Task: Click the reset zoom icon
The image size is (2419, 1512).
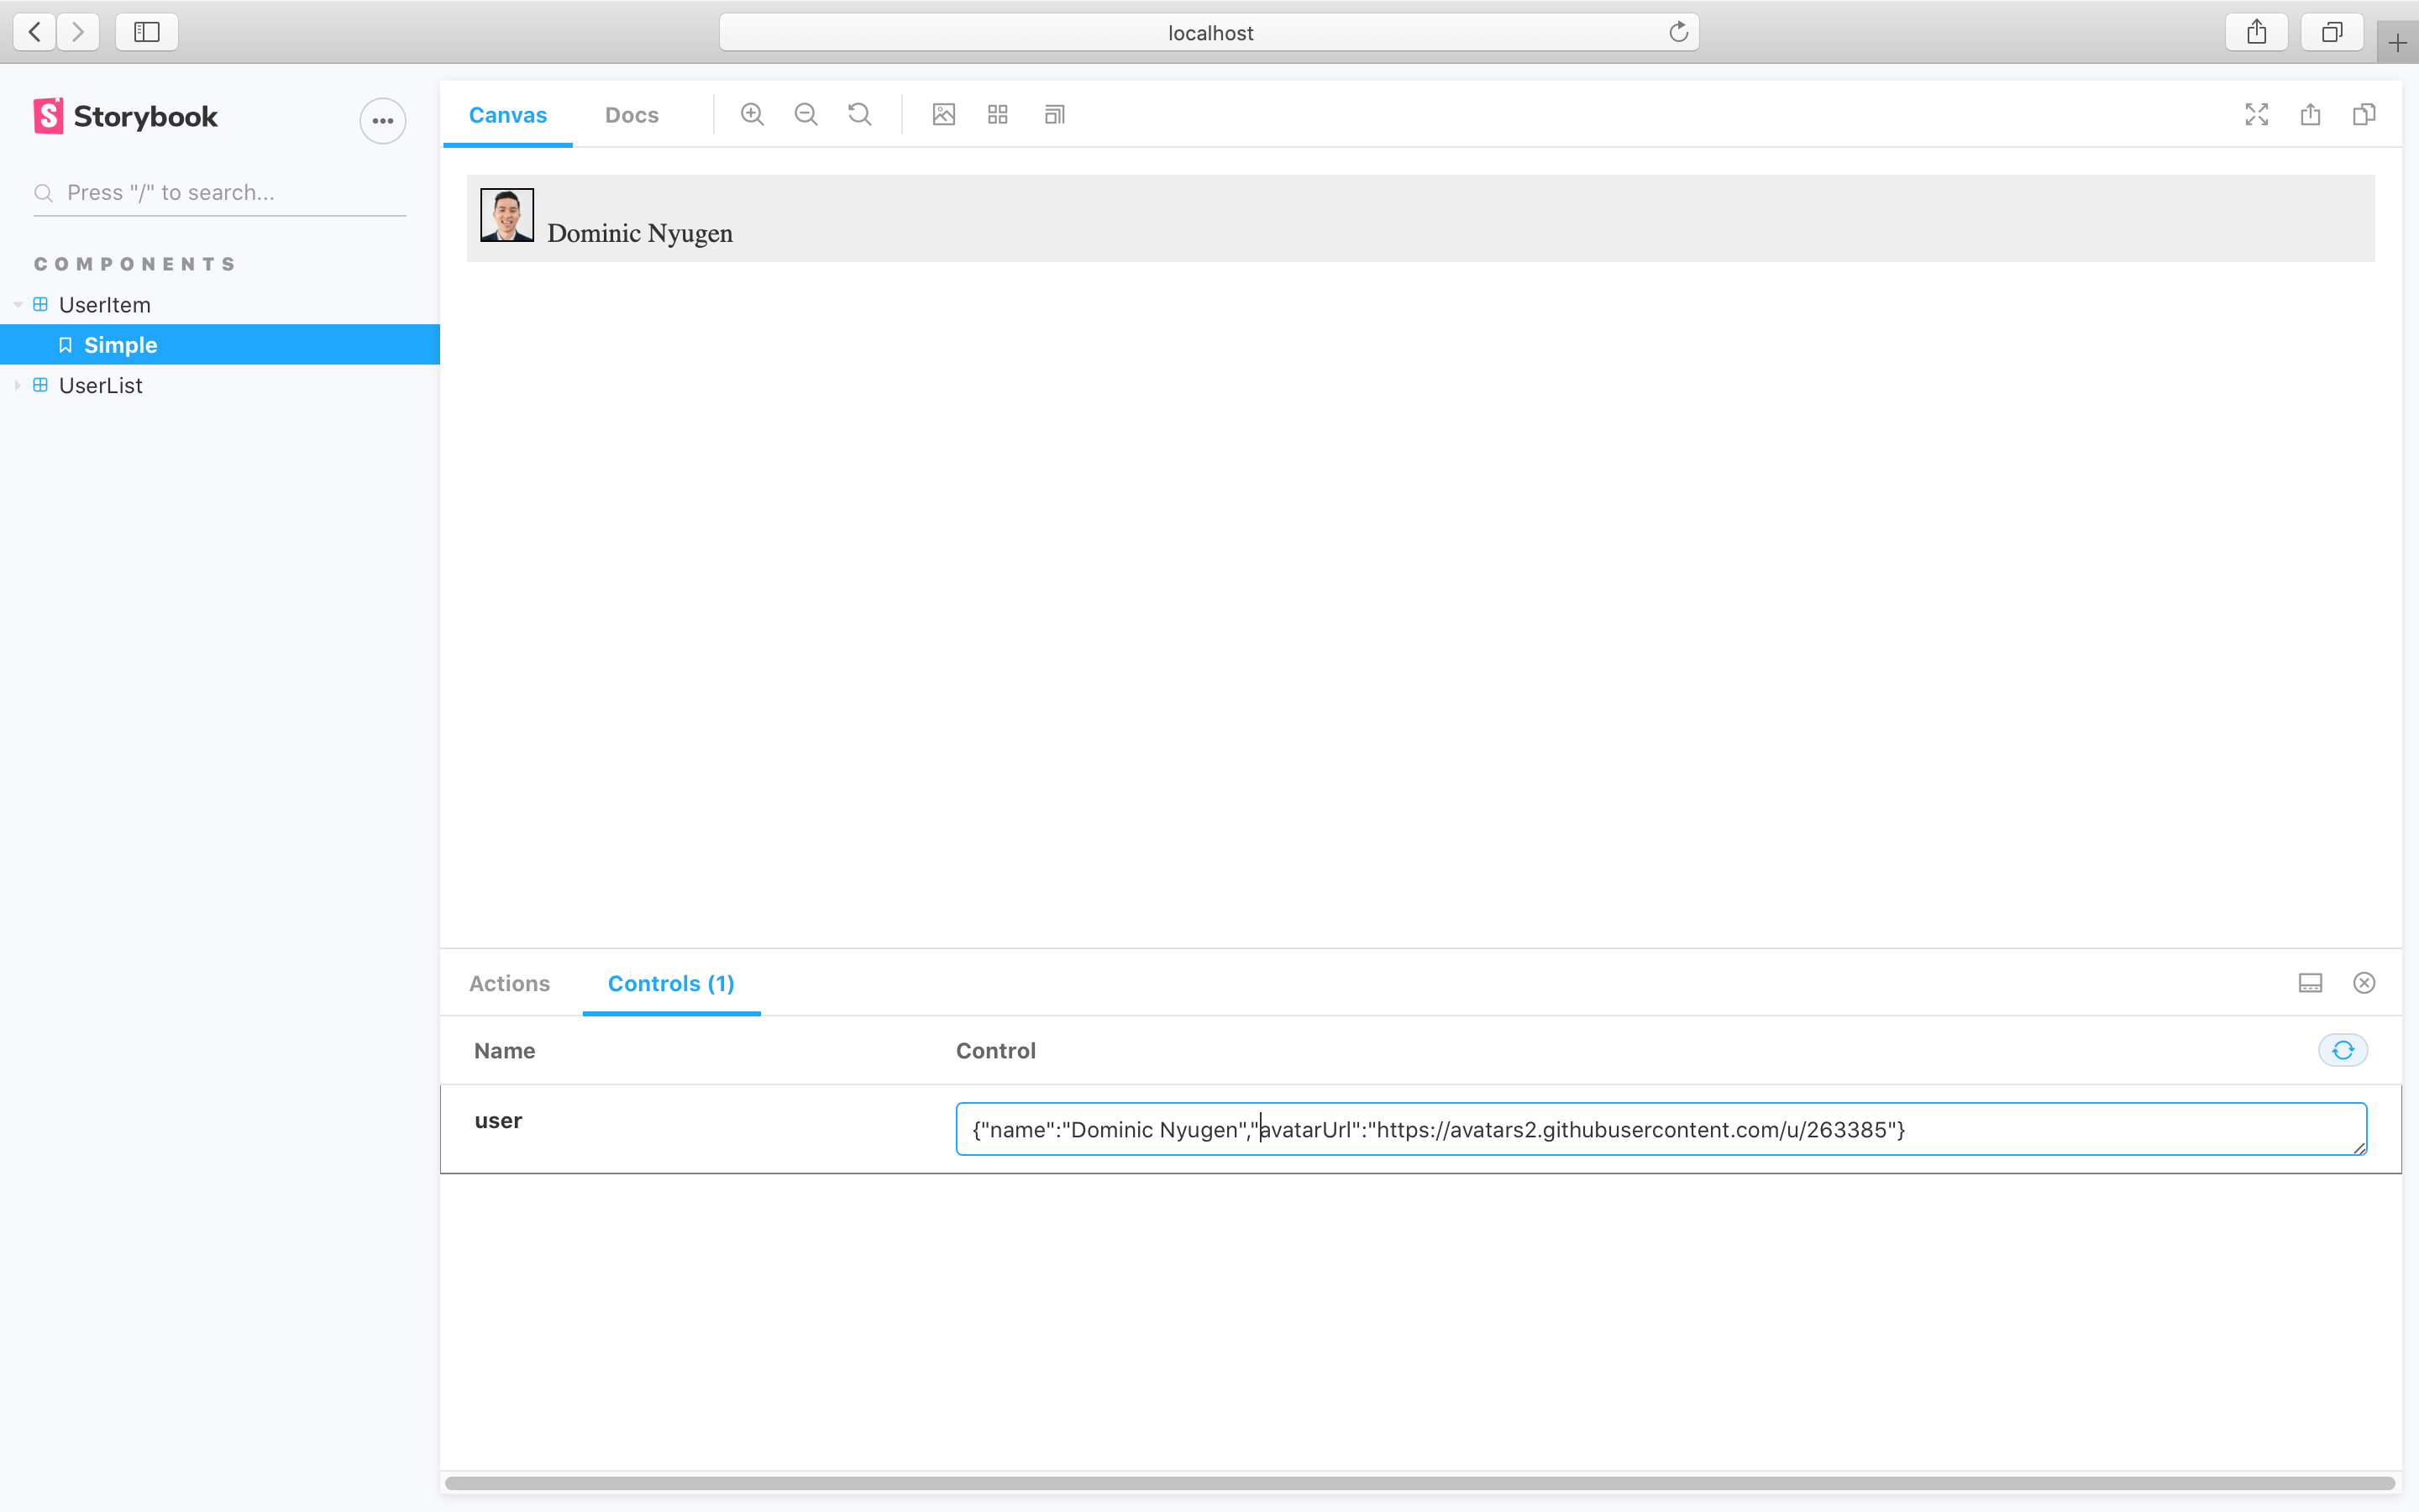Action: coord(857,113)
